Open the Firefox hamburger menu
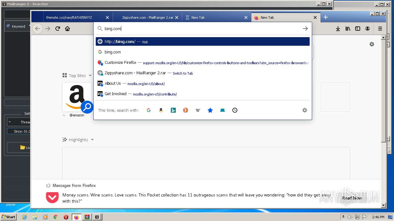 380,29
